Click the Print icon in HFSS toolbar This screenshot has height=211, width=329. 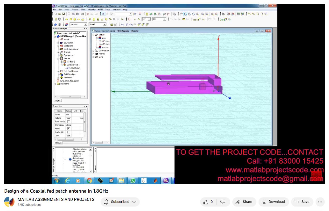coord(83,14)
